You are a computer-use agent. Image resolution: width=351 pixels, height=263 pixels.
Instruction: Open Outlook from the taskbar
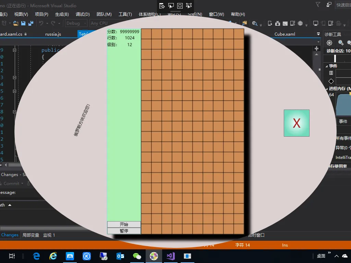tap(120, 256)
